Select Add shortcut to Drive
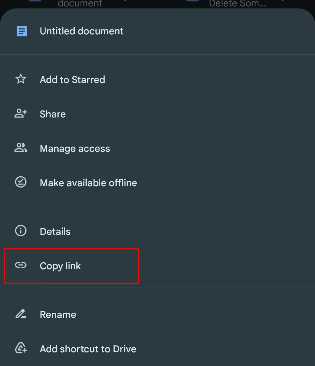Viewport: 315px width, 366px height. click(x=157, y=349)
